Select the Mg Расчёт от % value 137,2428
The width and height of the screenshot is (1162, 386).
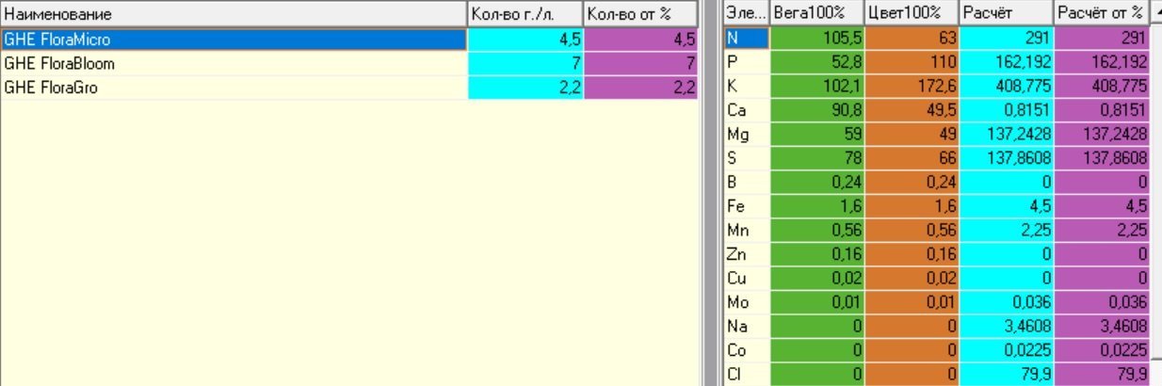(x=1103, y=135)
